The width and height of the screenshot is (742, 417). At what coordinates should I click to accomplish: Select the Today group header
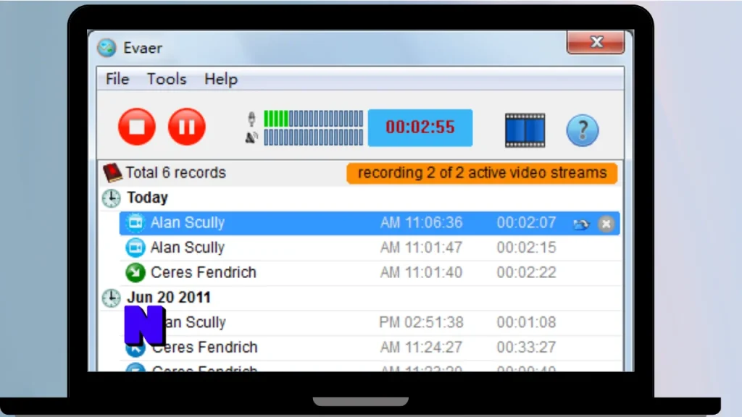coord(147,198)
